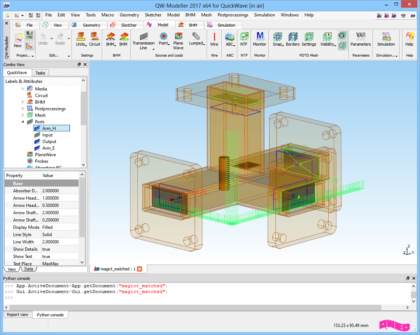Viewport: 420px width, 335px height.
Task: Click the Undo arrow icon
Action: point(43,36)
